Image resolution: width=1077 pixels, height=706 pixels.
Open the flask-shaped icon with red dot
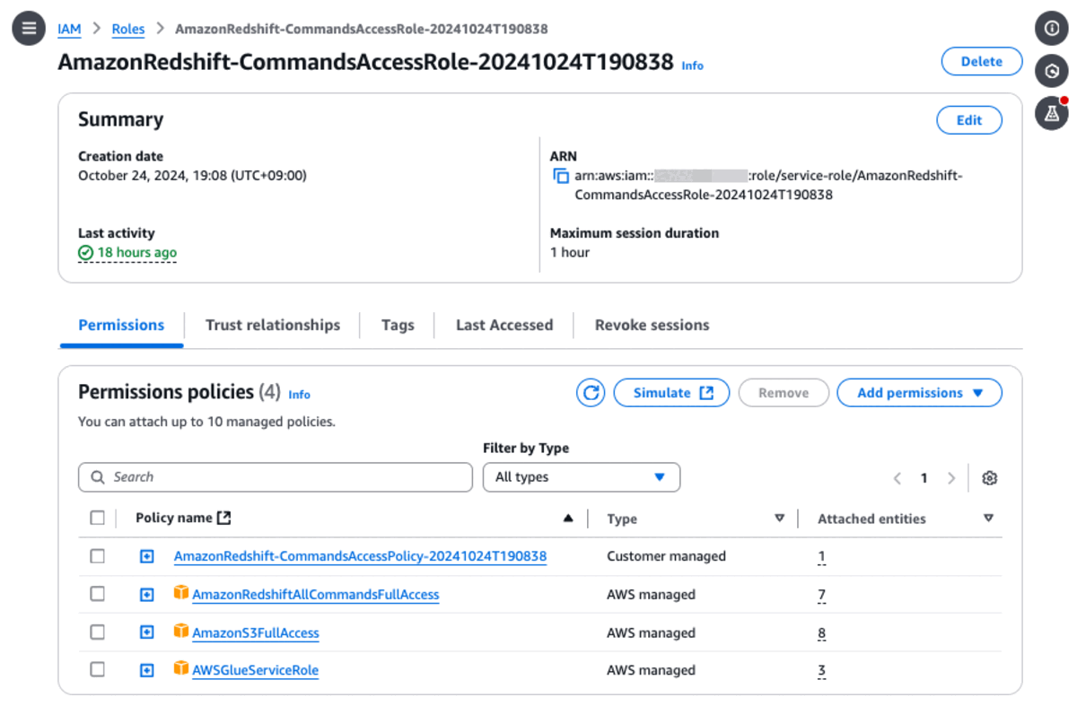tap(1052, 114)
